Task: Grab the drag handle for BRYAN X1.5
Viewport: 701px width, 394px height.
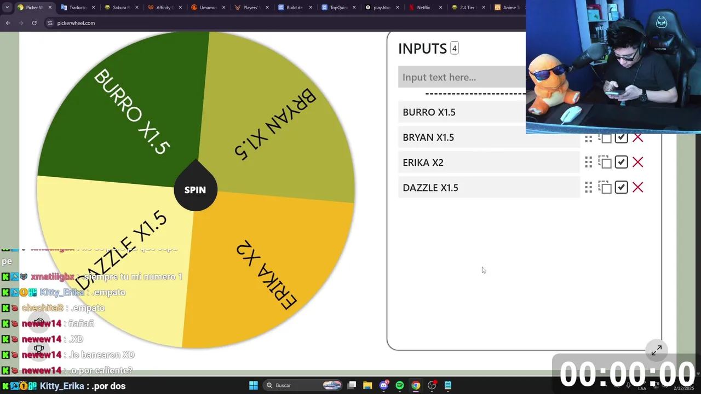Action: point(588,138)
